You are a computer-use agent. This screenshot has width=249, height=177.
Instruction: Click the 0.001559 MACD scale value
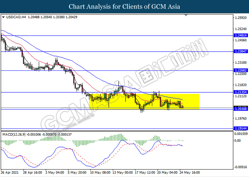[241, 134]
